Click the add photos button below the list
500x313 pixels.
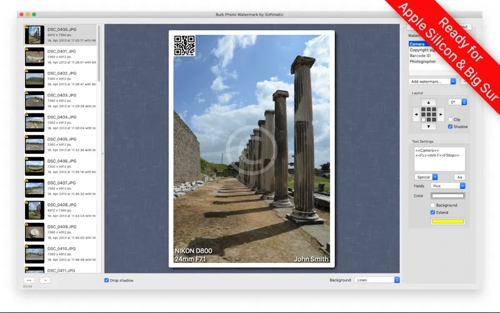tap(29, 280)
